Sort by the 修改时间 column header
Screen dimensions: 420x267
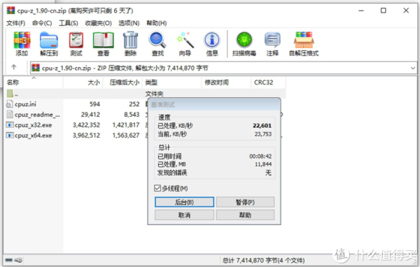[x=226, y=82]
